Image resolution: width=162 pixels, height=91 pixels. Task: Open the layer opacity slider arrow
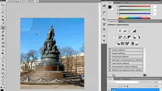(160, 82)
